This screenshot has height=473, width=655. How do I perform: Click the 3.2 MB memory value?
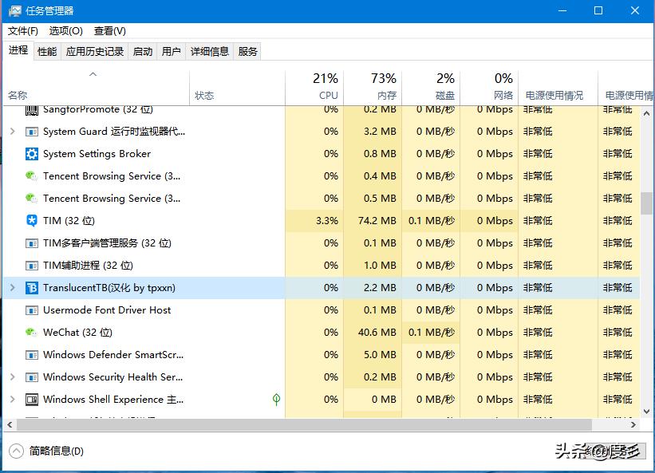(x=380, y=132)
